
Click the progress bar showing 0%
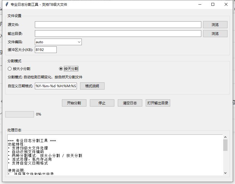pyautogui.click(x=19, y=114)
